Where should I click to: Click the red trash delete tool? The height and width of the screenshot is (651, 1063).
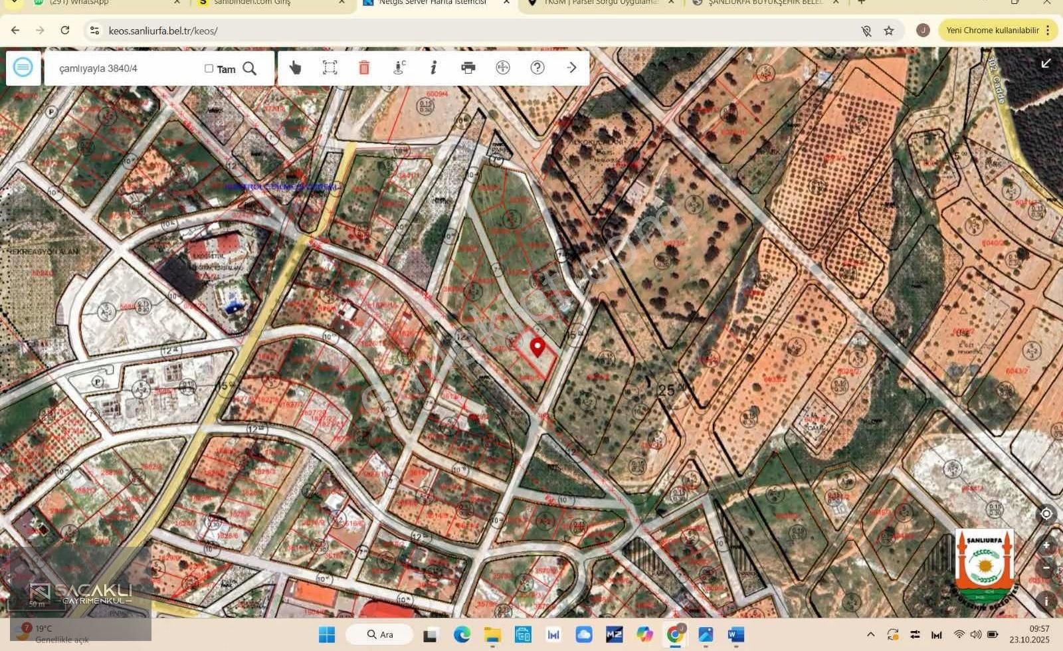tap(364, 67)
